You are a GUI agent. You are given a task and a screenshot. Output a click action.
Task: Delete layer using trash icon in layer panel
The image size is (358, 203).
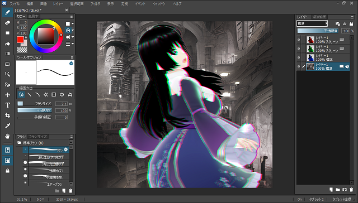coord(351,190)
